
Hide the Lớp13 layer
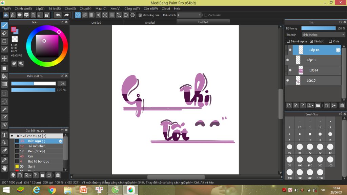[287, 60]
